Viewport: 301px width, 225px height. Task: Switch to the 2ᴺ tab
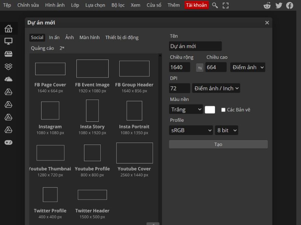62,48
